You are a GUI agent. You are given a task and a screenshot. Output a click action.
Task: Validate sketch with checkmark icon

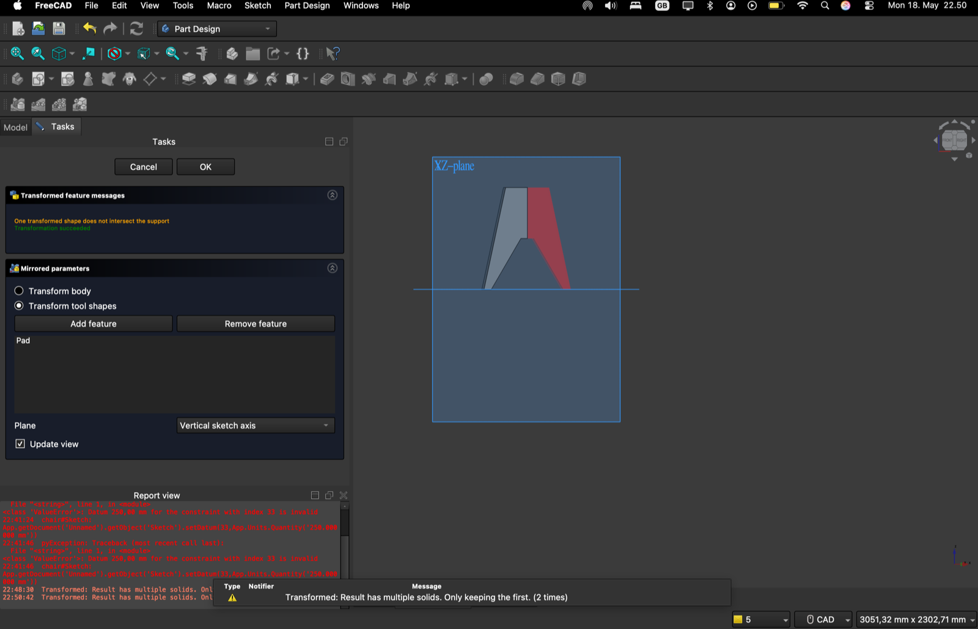click(68, 79)
